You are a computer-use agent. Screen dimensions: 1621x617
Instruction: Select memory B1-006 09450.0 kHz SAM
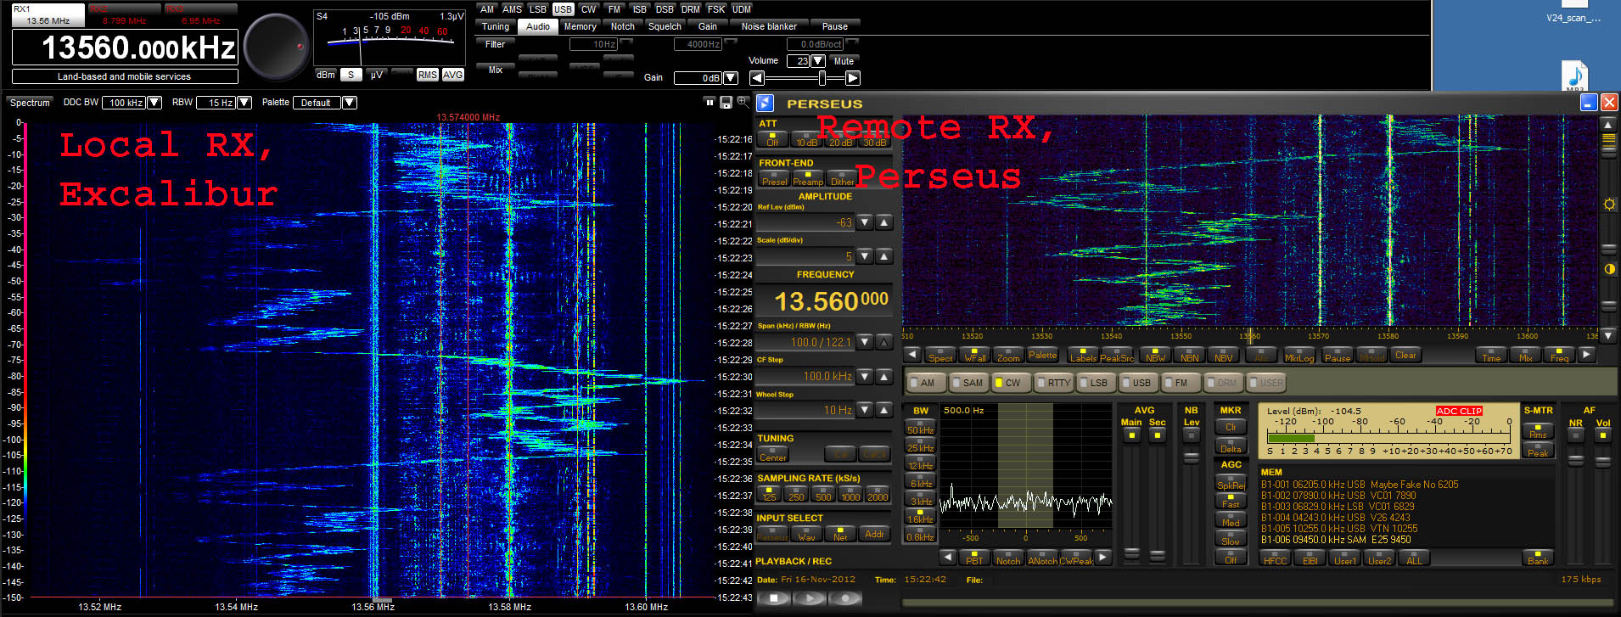tap(1336, 540)
